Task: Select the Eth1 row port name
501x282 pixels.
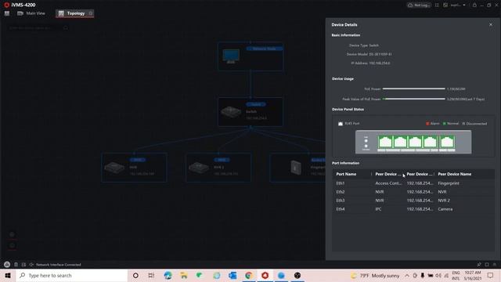Action: pyautogui.click(x=341, y=183)
